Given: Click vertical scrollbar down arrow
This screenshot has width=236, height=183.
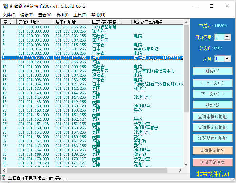Looking at the screenshot, I should (x=186, y=165).
